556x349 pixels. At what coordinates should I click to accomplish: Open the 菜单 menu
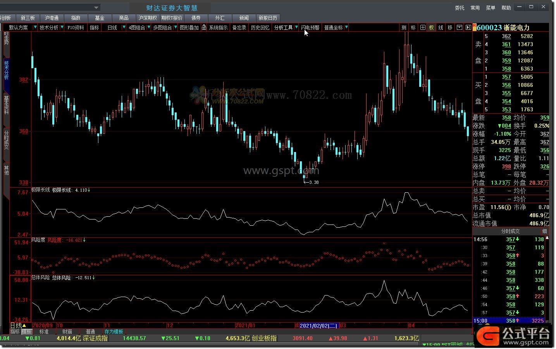[x=491, y=8]
